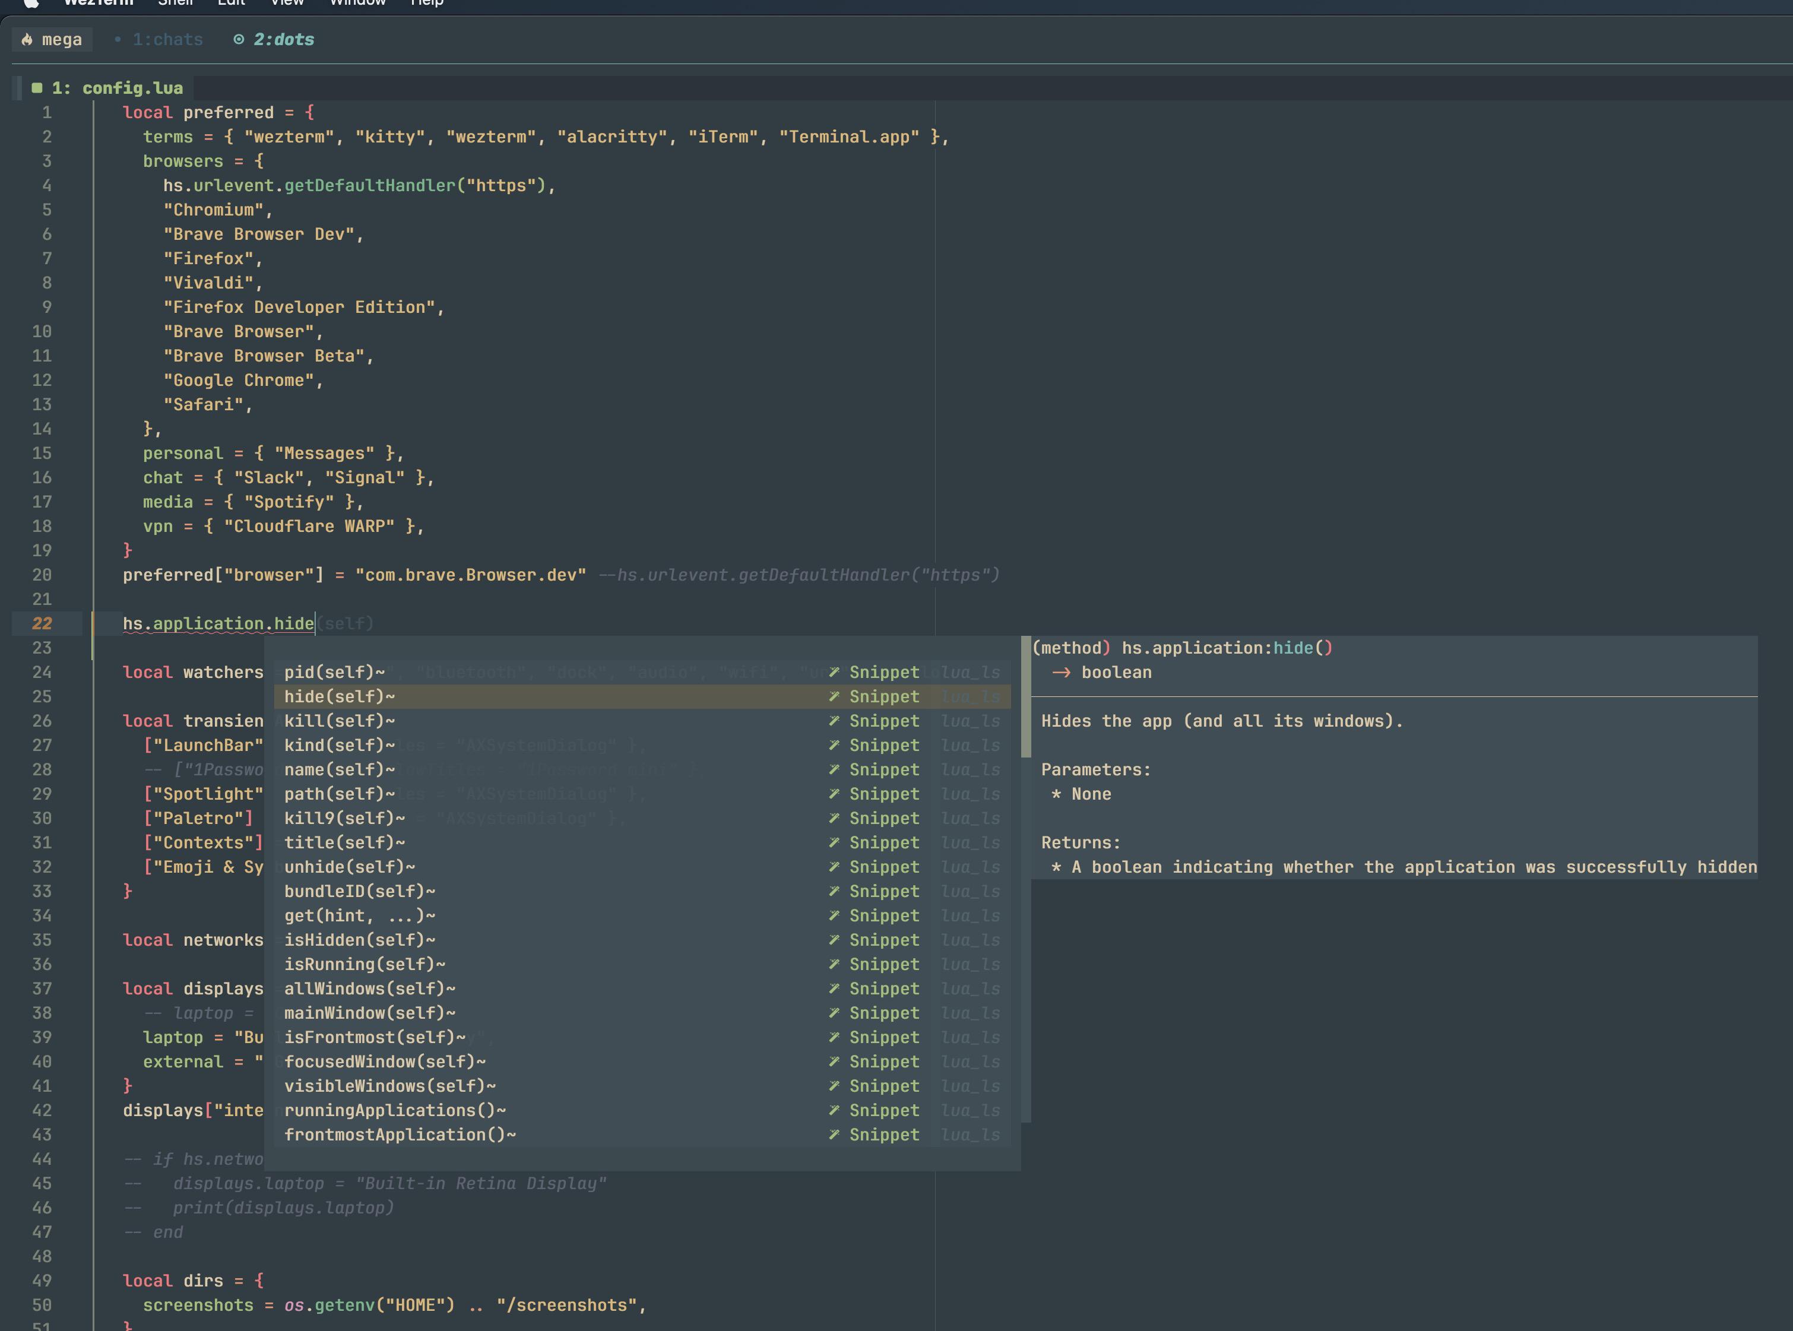Click the snippet icon on the hide(self) row
Viewport: 1793px width, 1331px height.
(x=835, y=696)
